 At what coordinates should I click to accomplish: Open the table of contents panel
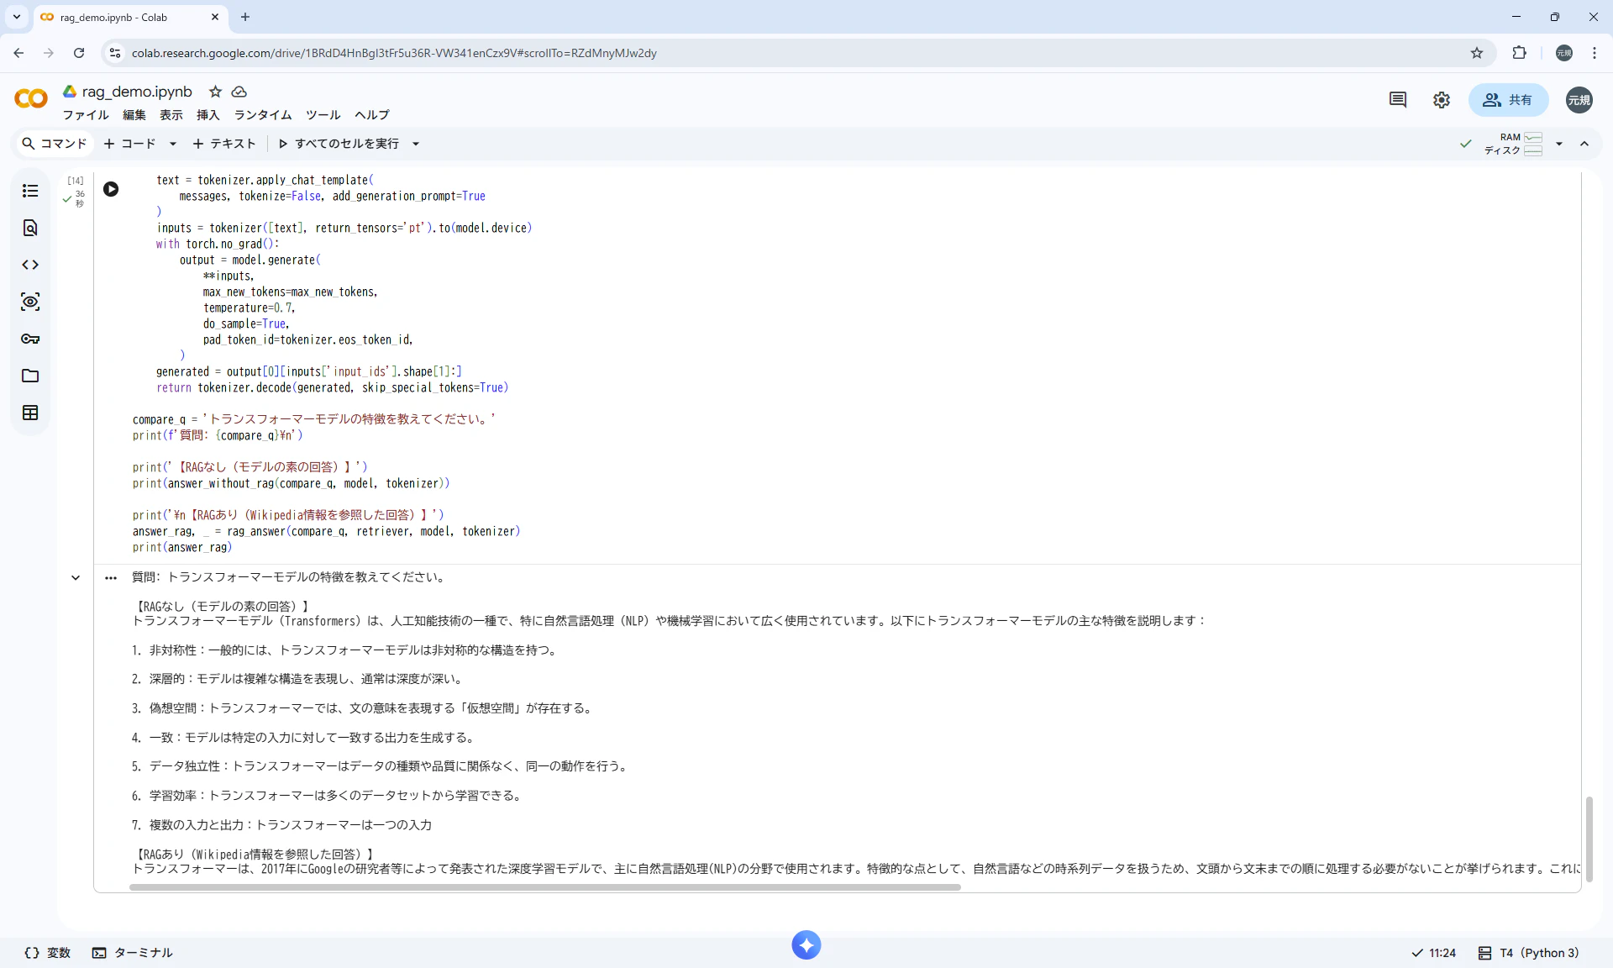pyautogui.click(x=30, y=191)
